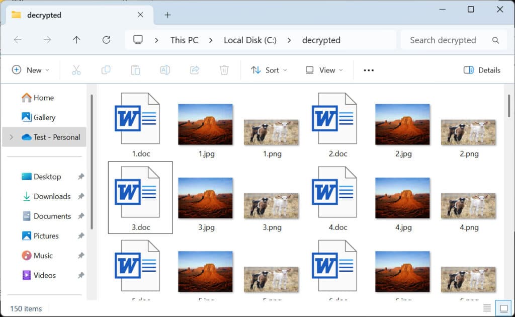
Task: Select the decrypted tab
Action: coord(44,15)
